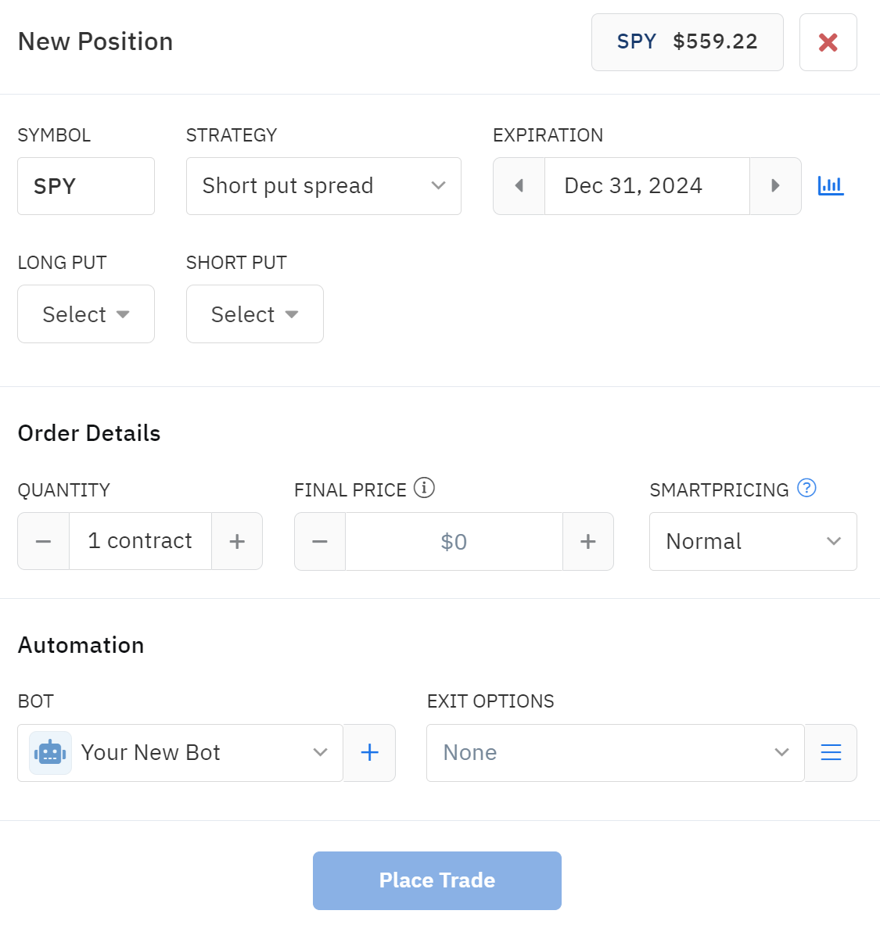Decrease the contract quantity
880x932 pixels.
(44, 541)
